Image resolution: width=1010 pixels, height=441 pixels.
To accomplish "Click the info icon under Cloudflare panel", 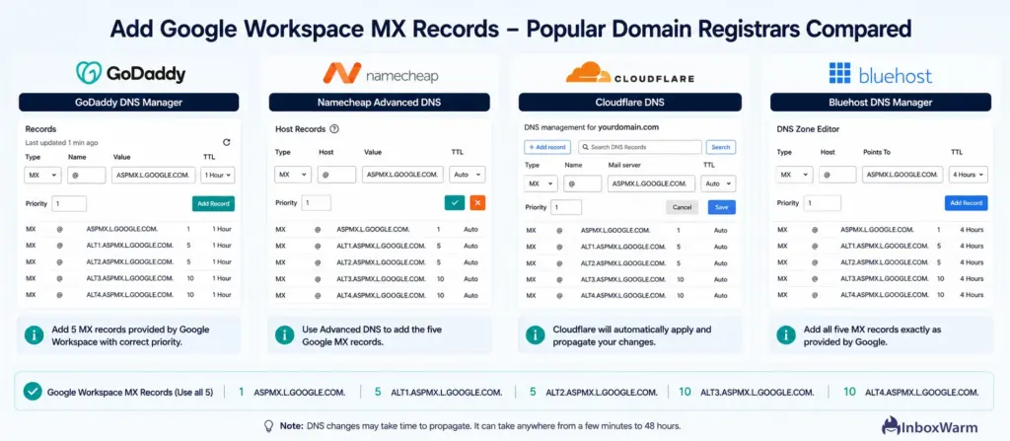I will pos(535,334).
